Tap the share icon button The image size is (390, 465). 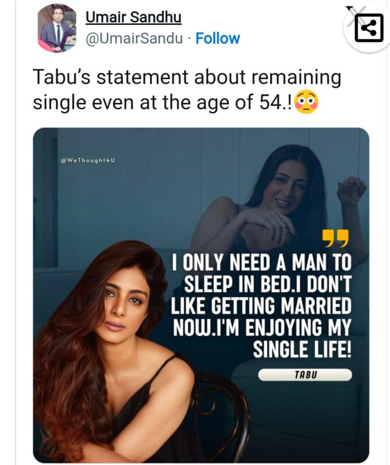[x=369, y=28]
